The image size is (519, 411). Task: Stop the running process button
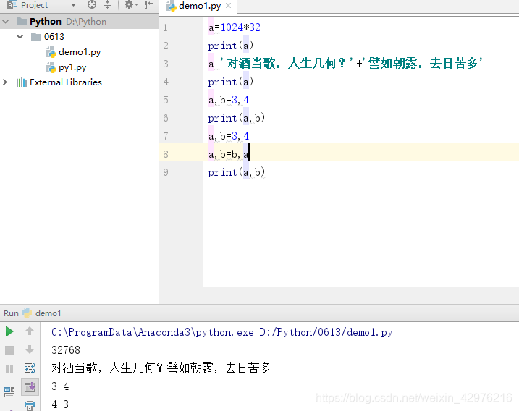(9, 350)
